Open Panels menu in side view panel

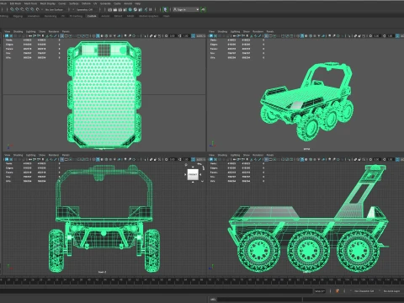coord(270,155)
